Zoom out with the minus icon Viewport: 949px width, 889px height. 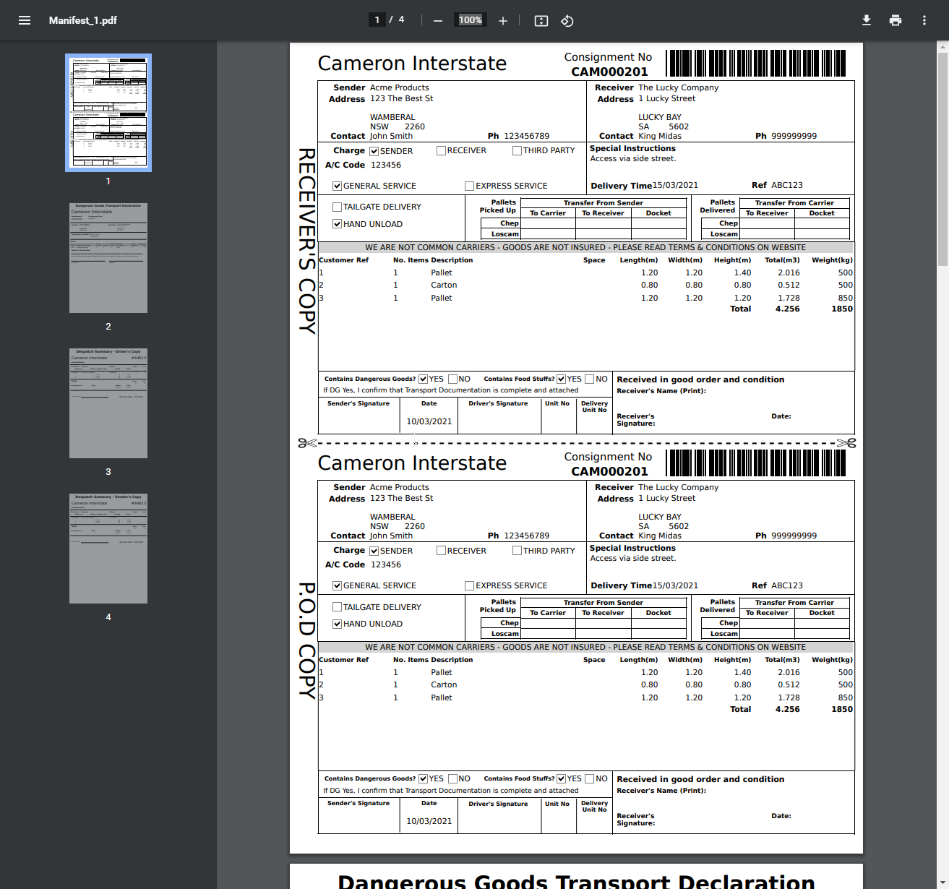click(438, 21)
